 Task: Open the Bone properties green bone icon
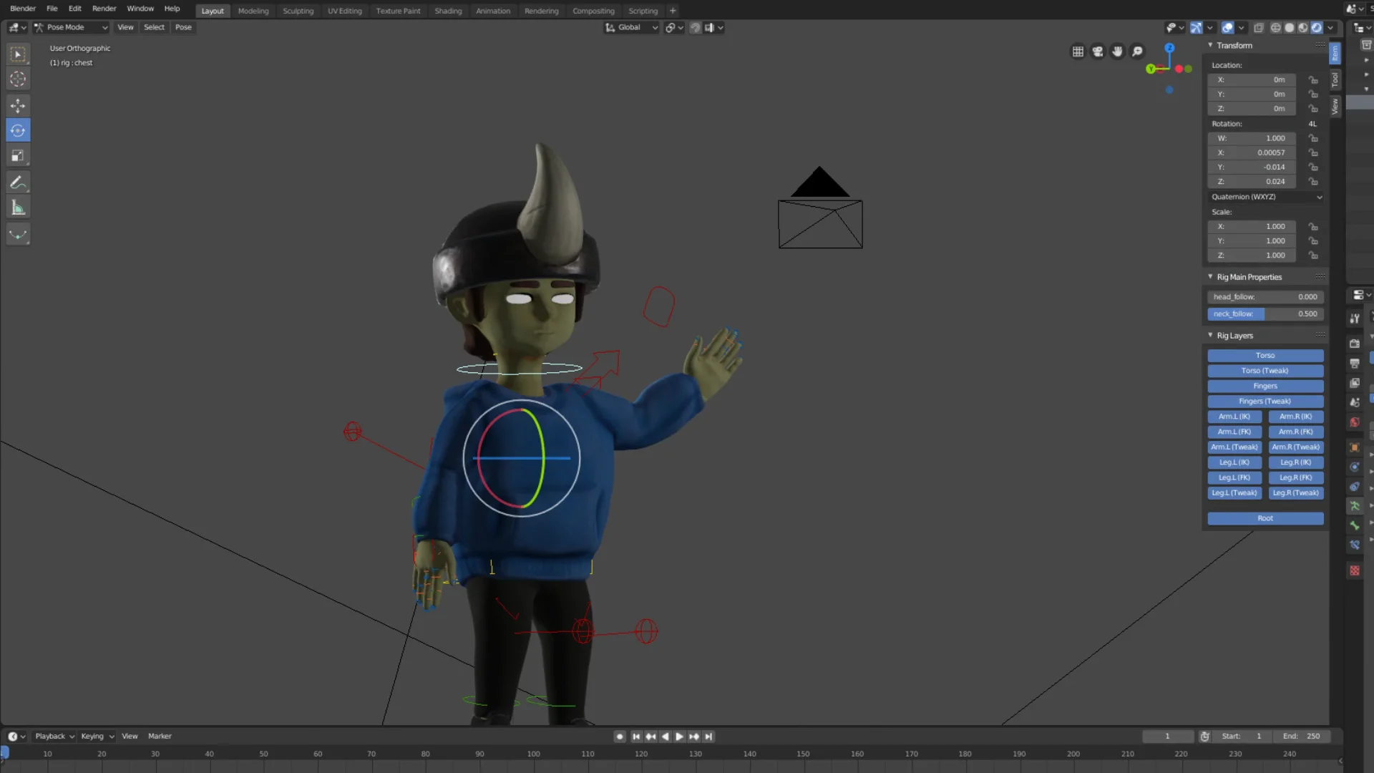coord(1355,525)
